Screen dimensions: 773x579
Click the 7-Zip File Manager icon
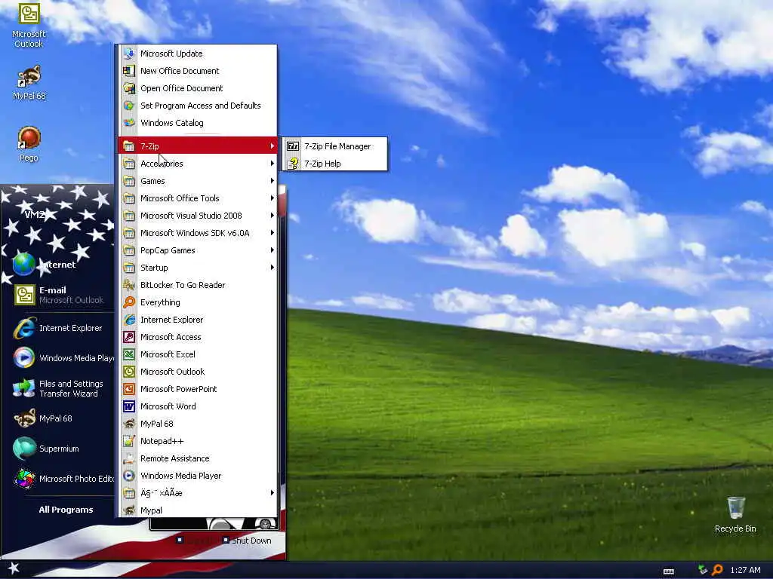293,146
